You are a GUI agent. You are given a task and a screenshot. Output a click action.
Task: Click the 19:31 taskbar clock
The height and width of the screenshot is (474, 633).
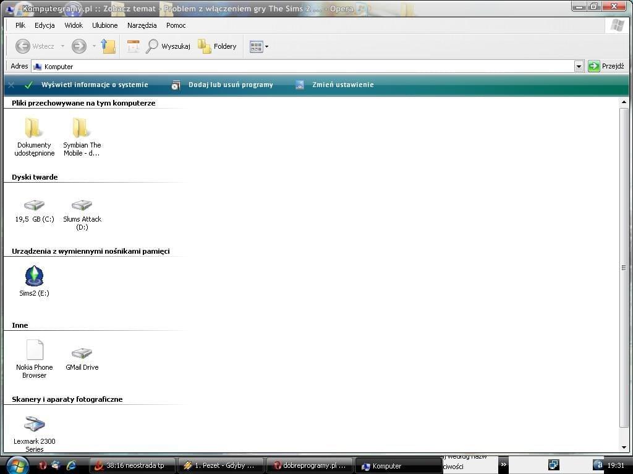[616, 465]
